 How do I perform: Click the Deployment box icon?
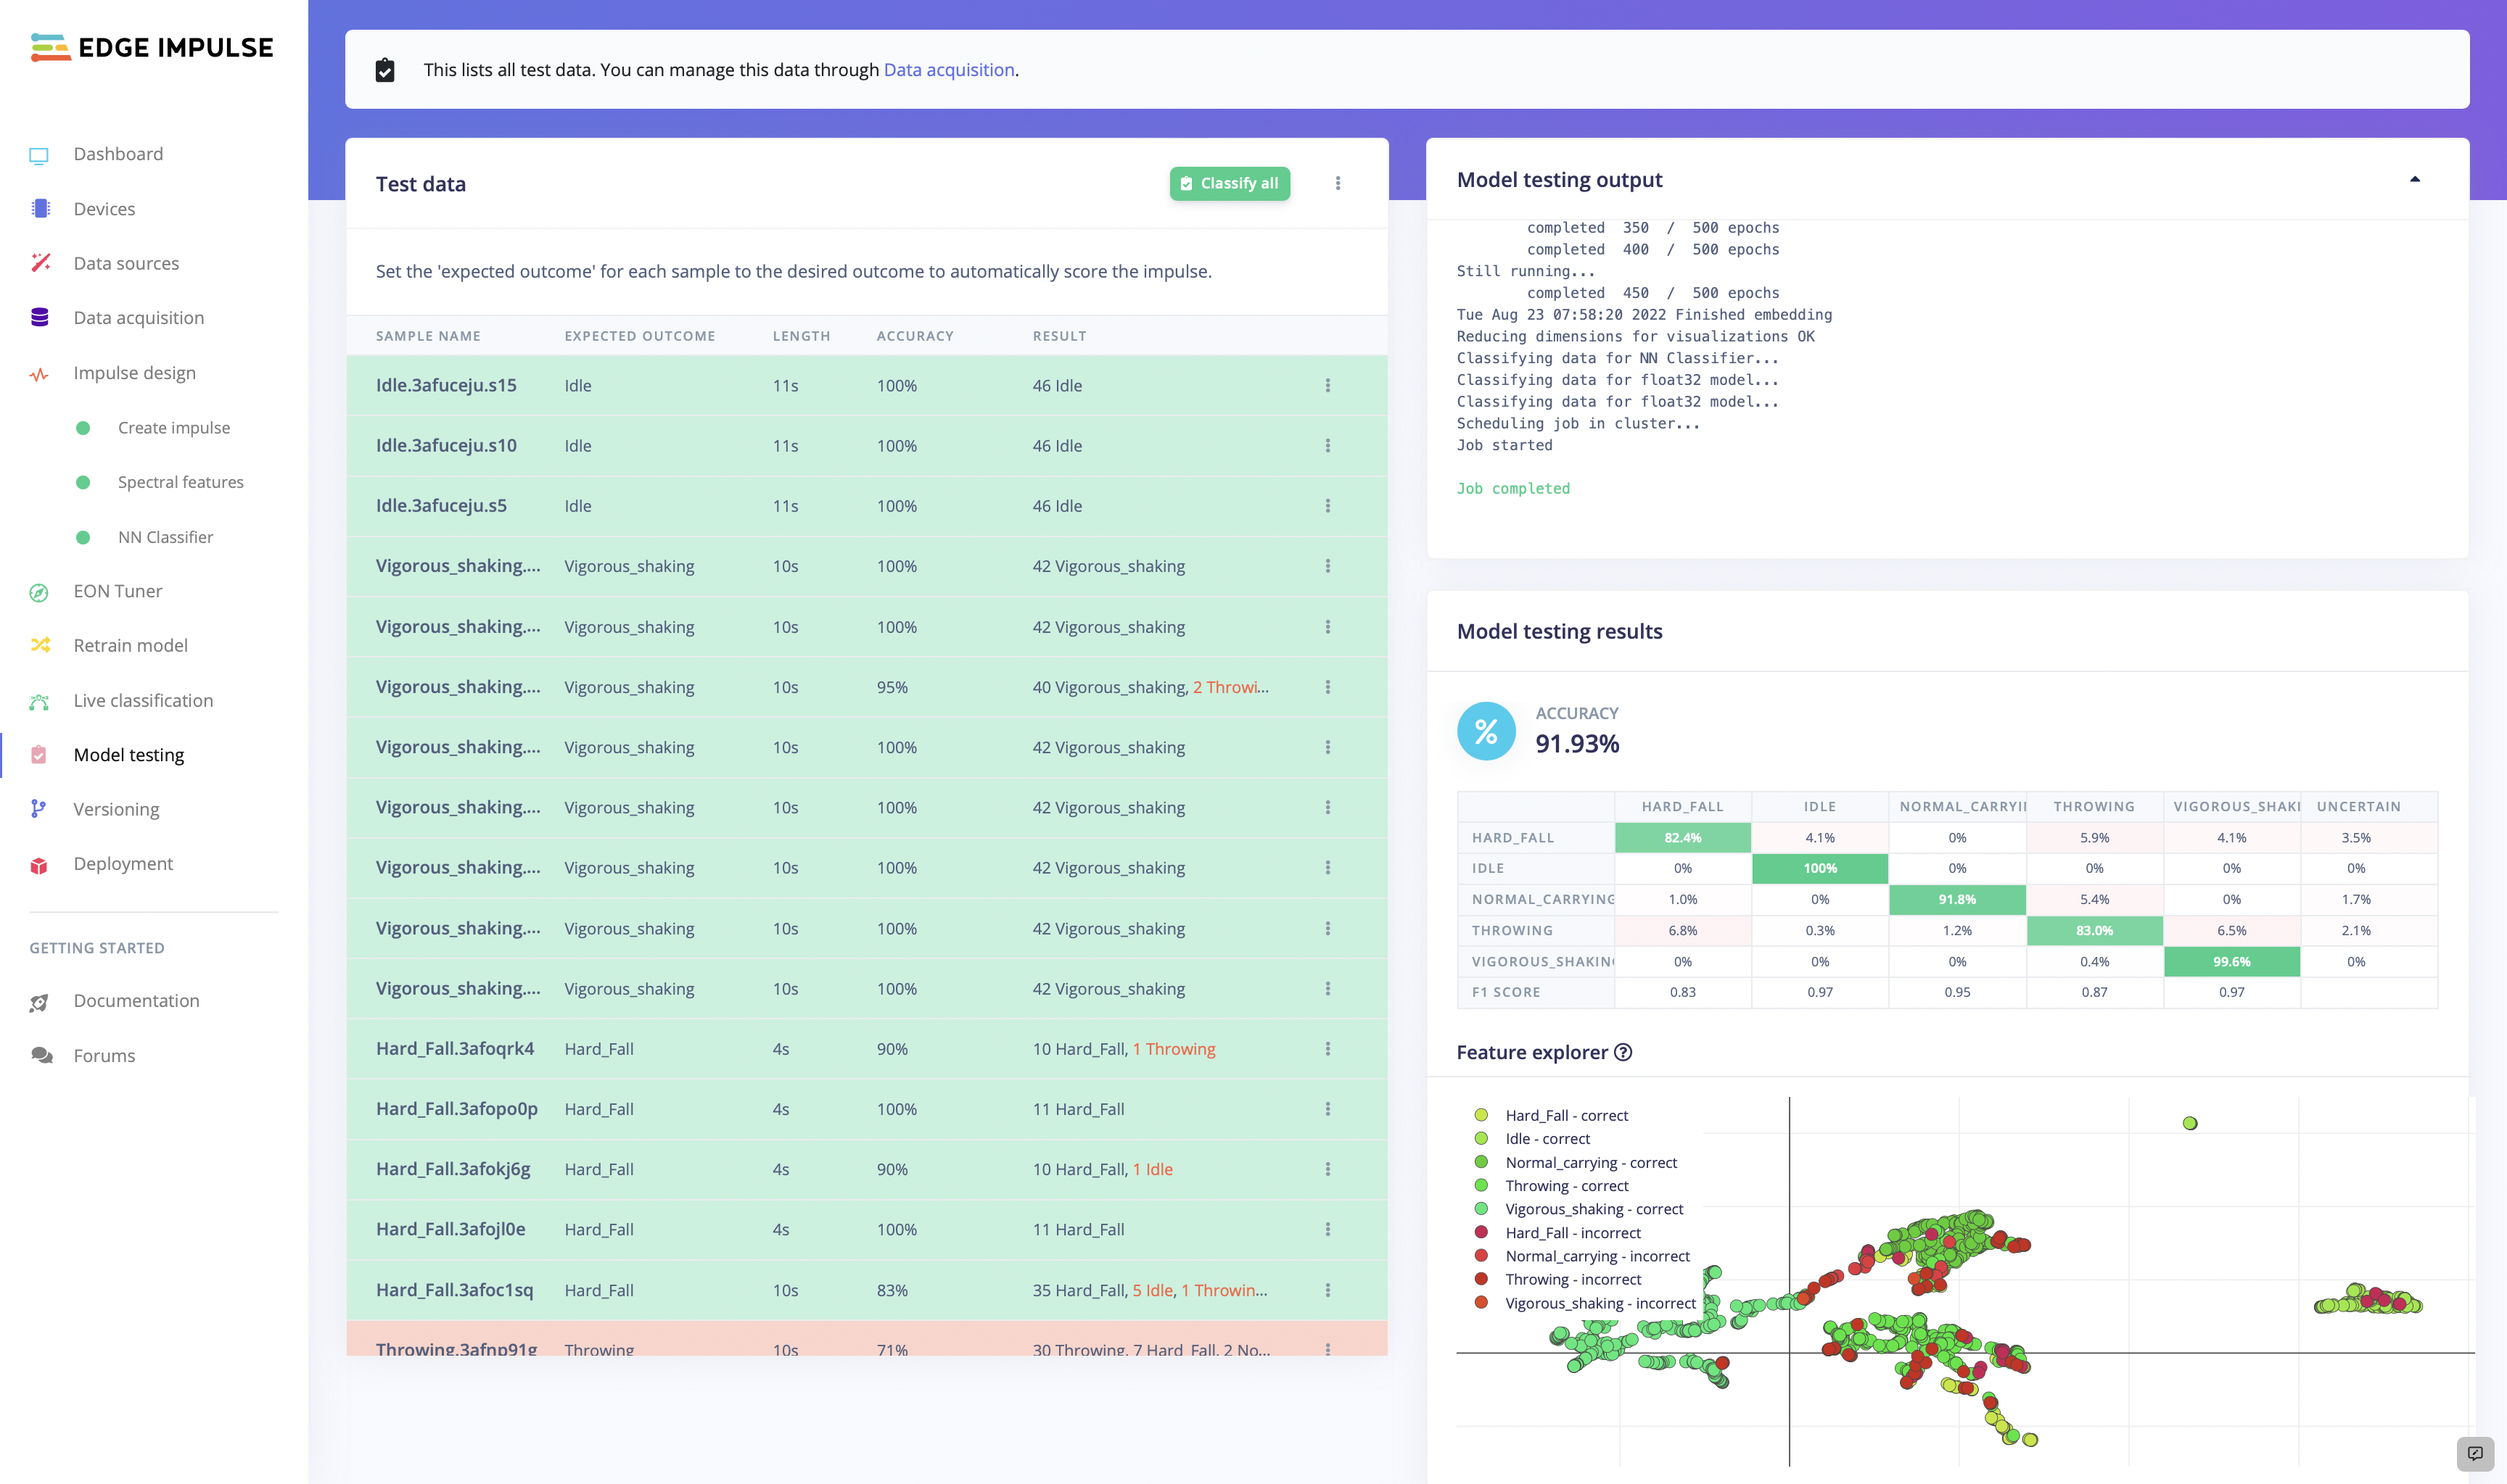click(39, 865)
